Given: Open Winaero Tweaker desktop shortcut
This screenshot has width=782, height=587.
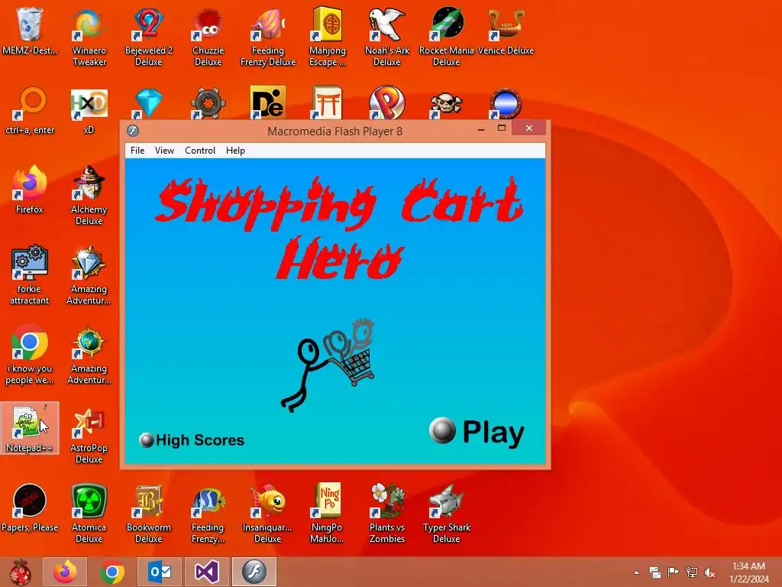Looking at the screenshot, I should [89, 37].
